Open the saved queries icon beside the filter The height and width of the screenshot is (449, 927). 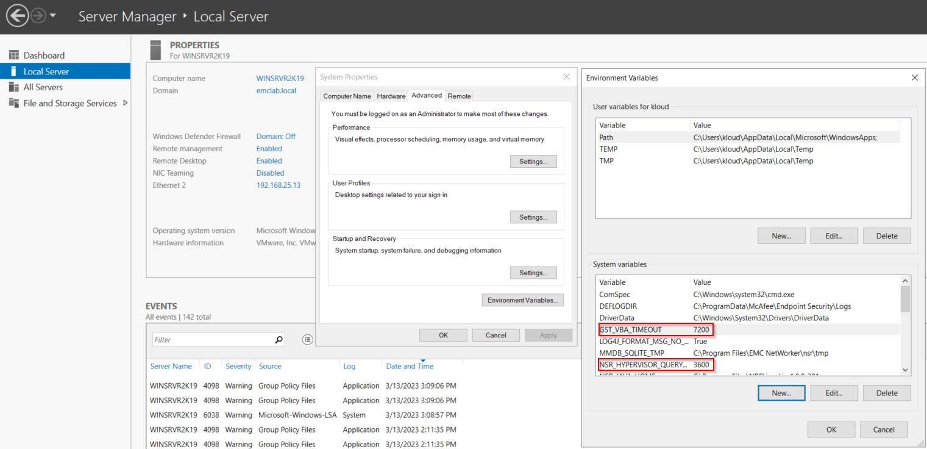click(x=307, y=339)
